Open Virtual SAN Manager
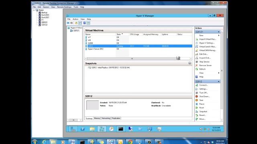This screenshot has width=257, height=144. tap(208, 50)
